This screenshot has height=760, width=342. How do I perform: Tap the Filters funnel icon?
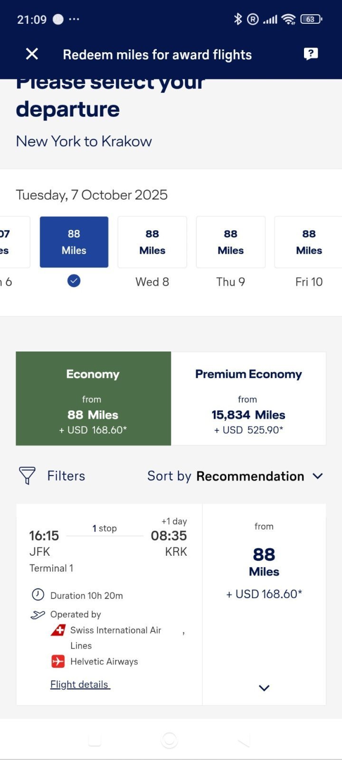click(27, 475)
